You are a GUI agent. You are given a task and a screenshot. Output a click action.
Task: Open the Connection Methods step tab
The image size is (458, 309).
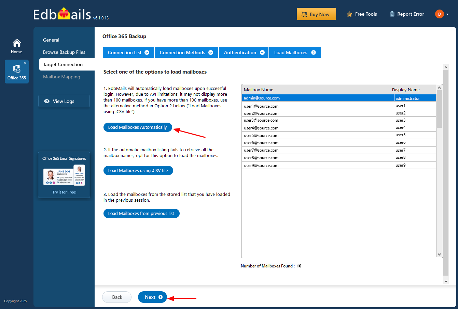[x=186, y=52]
